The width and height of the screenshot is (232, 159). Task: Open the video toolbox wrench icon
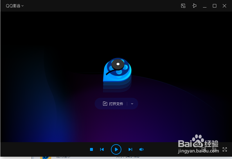pos(204,149)
